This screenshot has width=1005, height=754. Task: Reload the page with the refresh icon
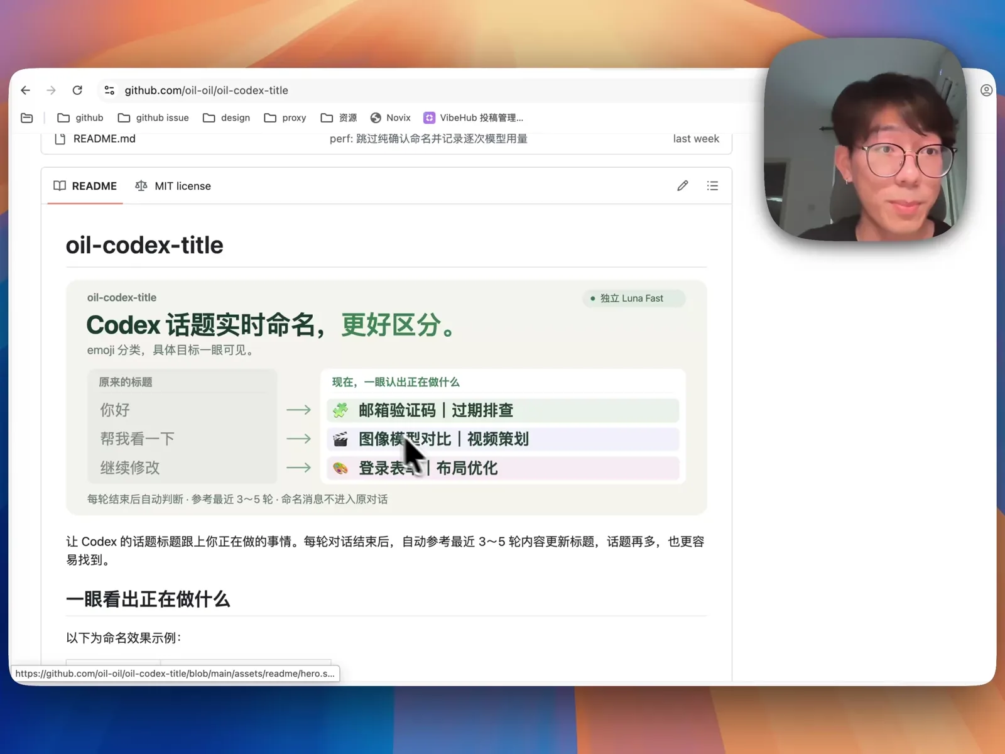point(77,90)
